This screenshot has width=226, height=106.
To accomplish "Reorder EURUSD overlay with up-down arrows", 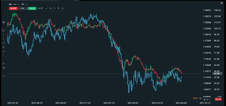I will point(207,100).
